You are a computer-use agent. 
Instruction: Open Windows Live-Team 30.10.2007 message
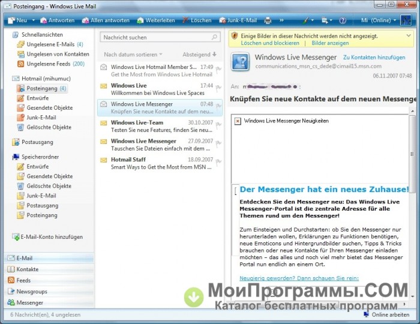pyautogui.click(x=160, y=126)
